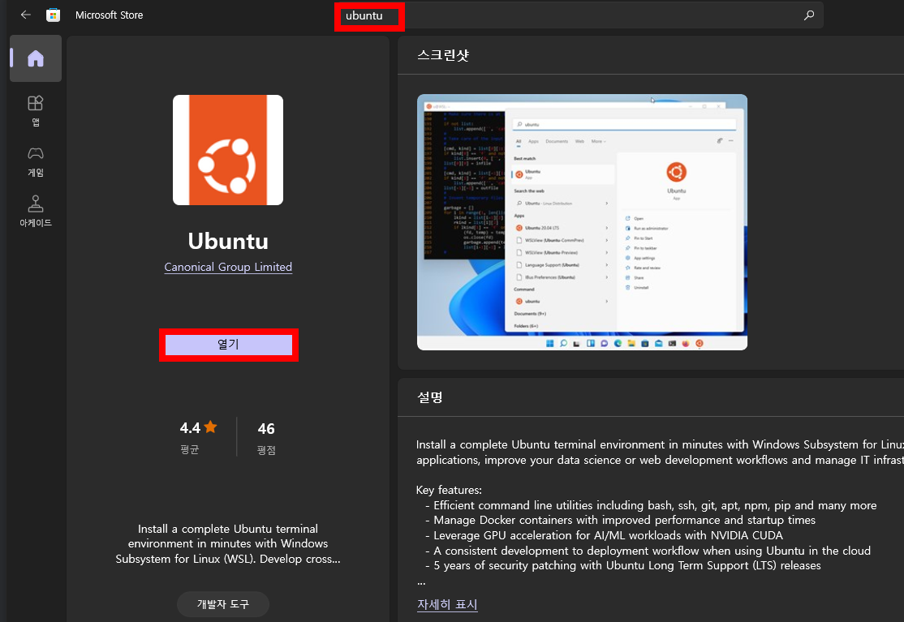Click the search input containing ubuntu
The image size is (904, 622).
(369, 15)
